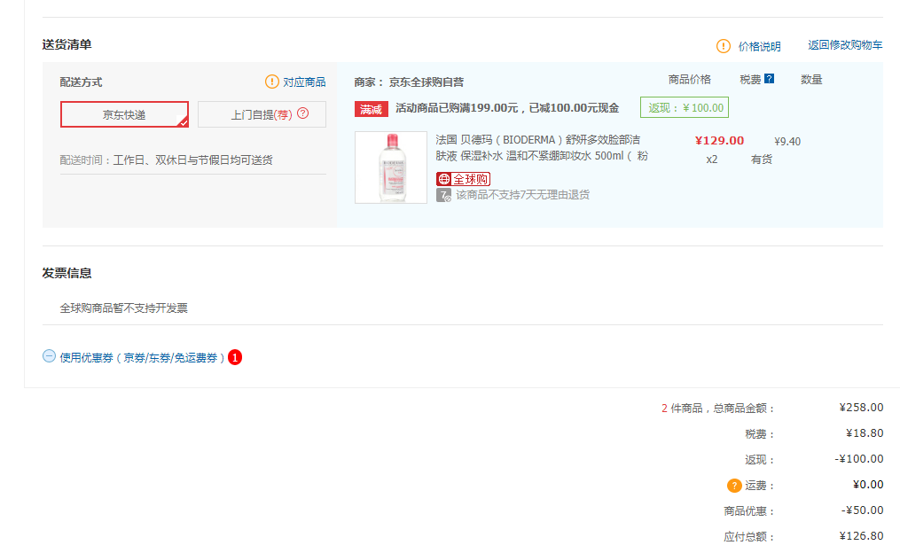Select 上门自提 pickup option

262,114
